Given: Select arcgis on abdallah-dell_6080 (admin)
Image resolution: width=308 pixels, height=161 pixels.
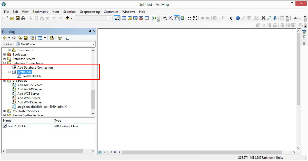Looking at the screenshot, I should [42, 107].
